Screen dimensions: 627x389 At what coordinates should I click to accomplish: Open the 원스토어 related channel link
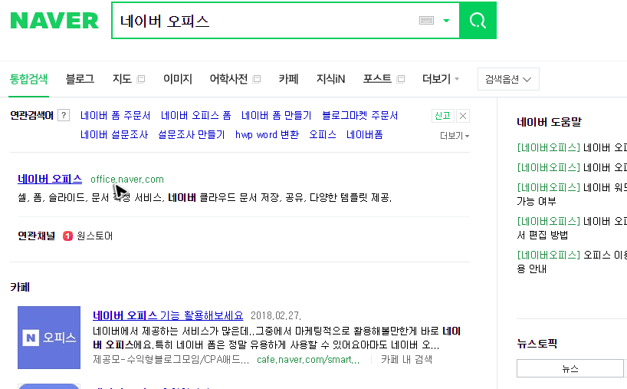[94, 236]
